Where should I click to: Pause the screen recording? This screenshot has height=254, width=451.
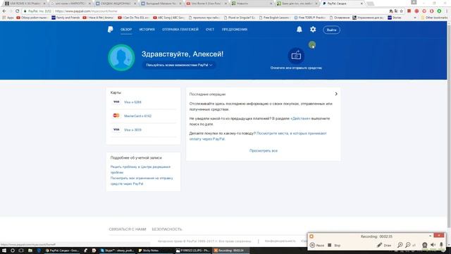pos(317,246)
